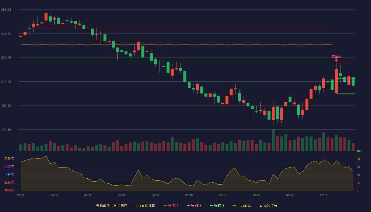Image resolution: width=371 pixels, height=212 pixels.
Task: Click the blue 40 indicator scale value
Action: pos(358,175)
